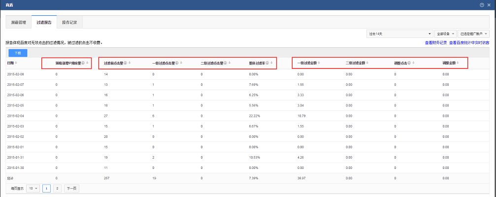Click the 22.22% filter rate value

click(x=254, y=116)
